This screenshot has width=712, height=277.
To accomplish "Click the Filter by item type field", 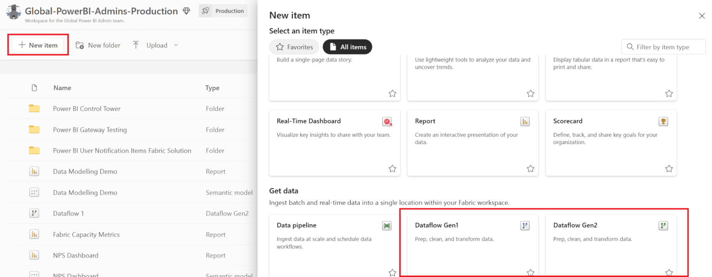I will click(x=663, y=47).
